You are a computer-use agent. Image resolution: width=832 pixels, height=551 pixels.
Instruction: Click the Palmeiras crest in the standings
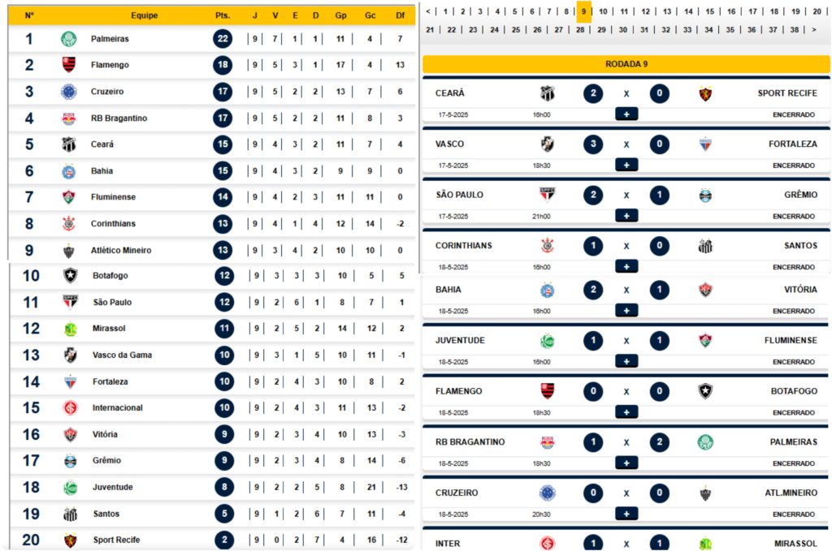[68, 39]
